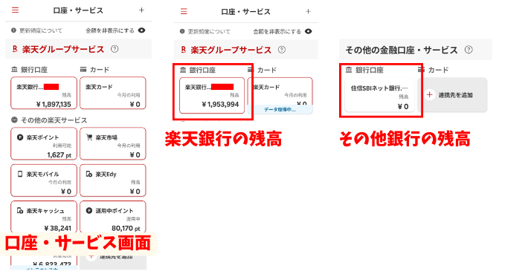This screenshot has width=531, height=277.
Task: Click the plus circle icon in 連携先を追加
Action: (429, 95)
